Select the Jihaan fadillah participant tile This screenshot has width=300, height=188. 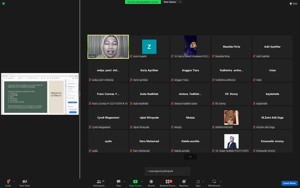[x=231, y=141]
